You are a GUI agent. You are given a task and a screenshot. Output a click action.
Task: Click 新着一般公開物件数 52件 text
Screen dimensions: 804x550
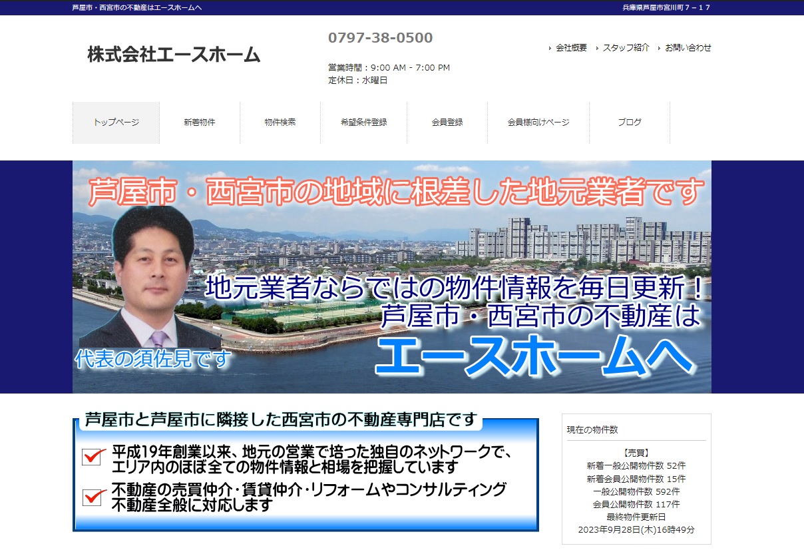(636, 466)
